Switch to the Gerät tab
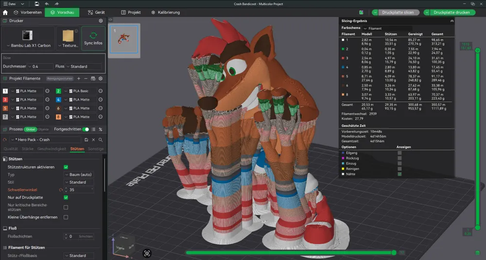 point(96,13)
